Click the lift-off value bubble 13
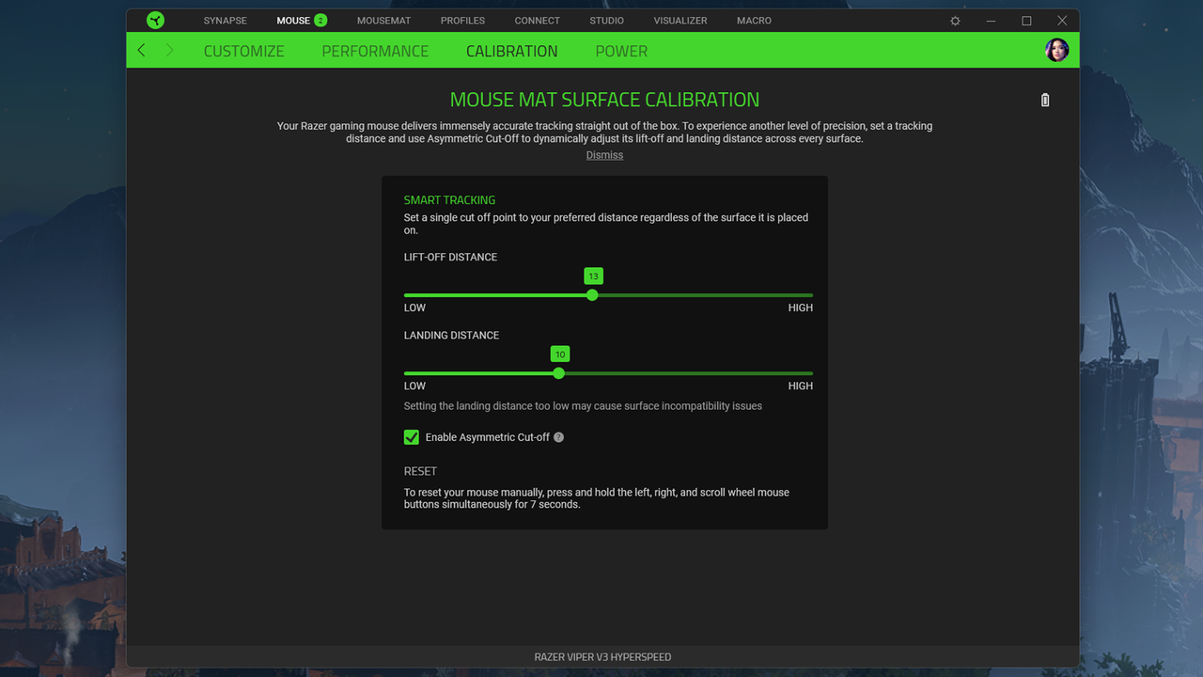Image resolution: width=1203 pixels, height=677 pixels. point(592,276)
